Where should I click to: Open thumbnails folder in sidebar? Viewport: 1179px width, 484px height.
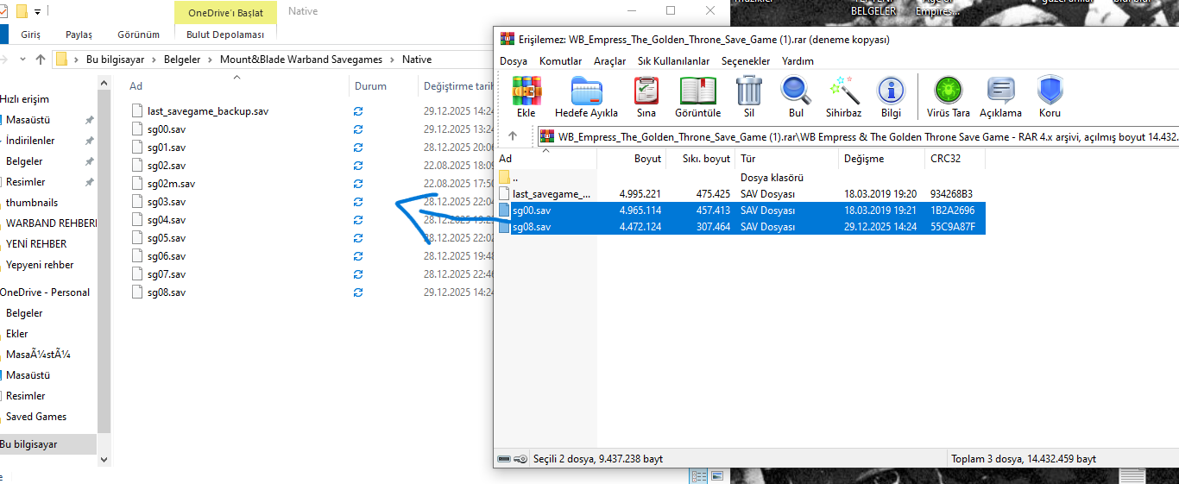click(32, 203)
